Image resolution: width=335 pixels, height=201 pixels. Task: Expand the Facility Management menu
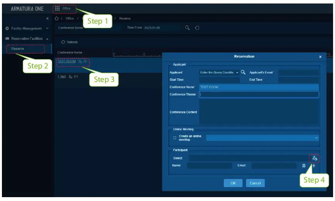[x=27, y=28]
